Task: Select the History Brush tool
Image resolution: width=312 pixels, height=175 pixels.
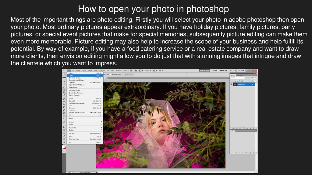Action: [64, 107]
